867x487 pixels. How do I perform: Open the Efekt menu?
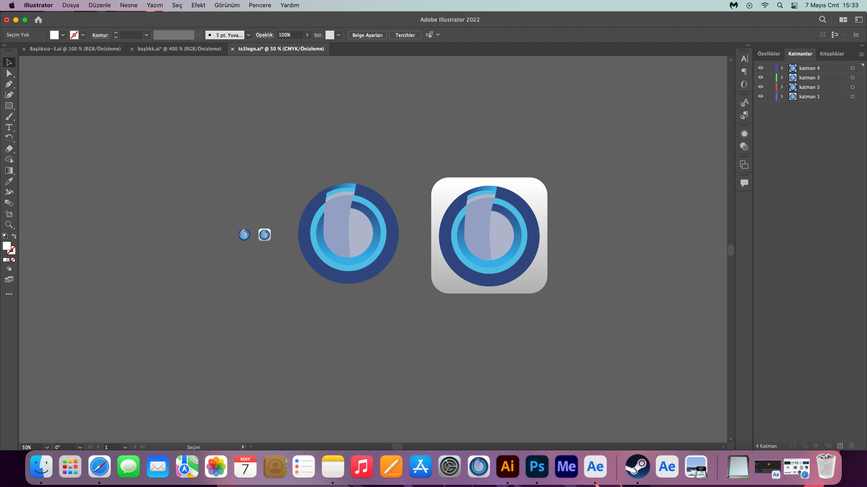198,5
